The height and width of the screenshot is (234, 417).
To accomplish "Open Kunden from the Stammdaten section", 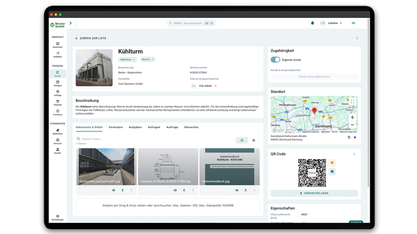I will (x=57, y=151).
